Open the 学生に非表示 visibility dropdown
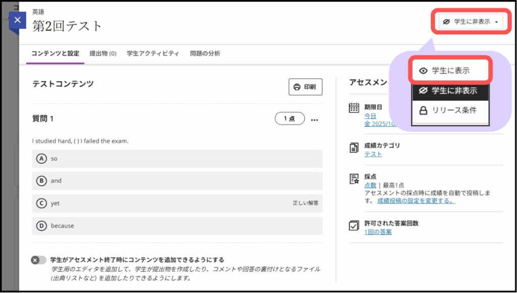 [471, 22]
